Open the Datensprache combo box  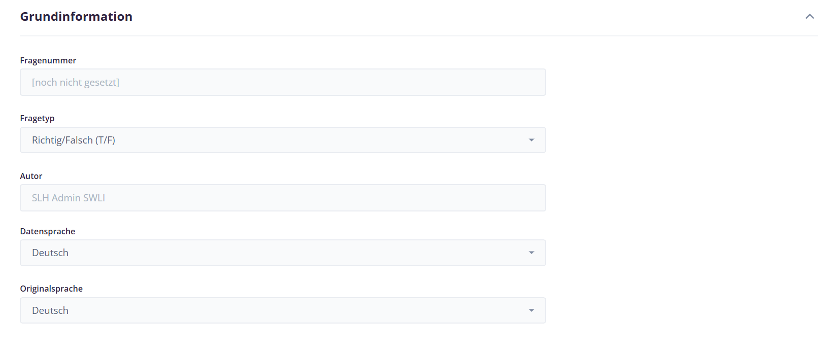(283, 253)
